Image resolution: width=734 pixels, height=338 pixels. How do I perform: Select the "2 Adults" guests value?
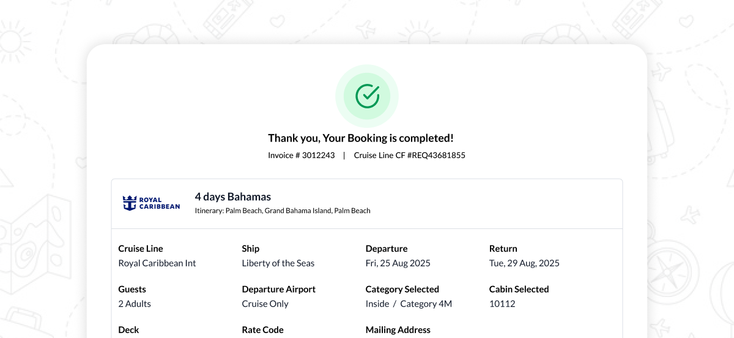pos(134,304)
